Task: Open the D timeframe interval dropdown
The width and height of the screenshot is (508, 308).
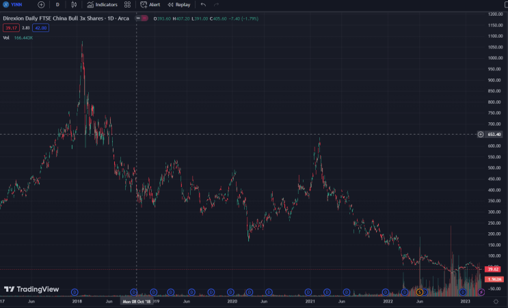Action: pos(57,4)
